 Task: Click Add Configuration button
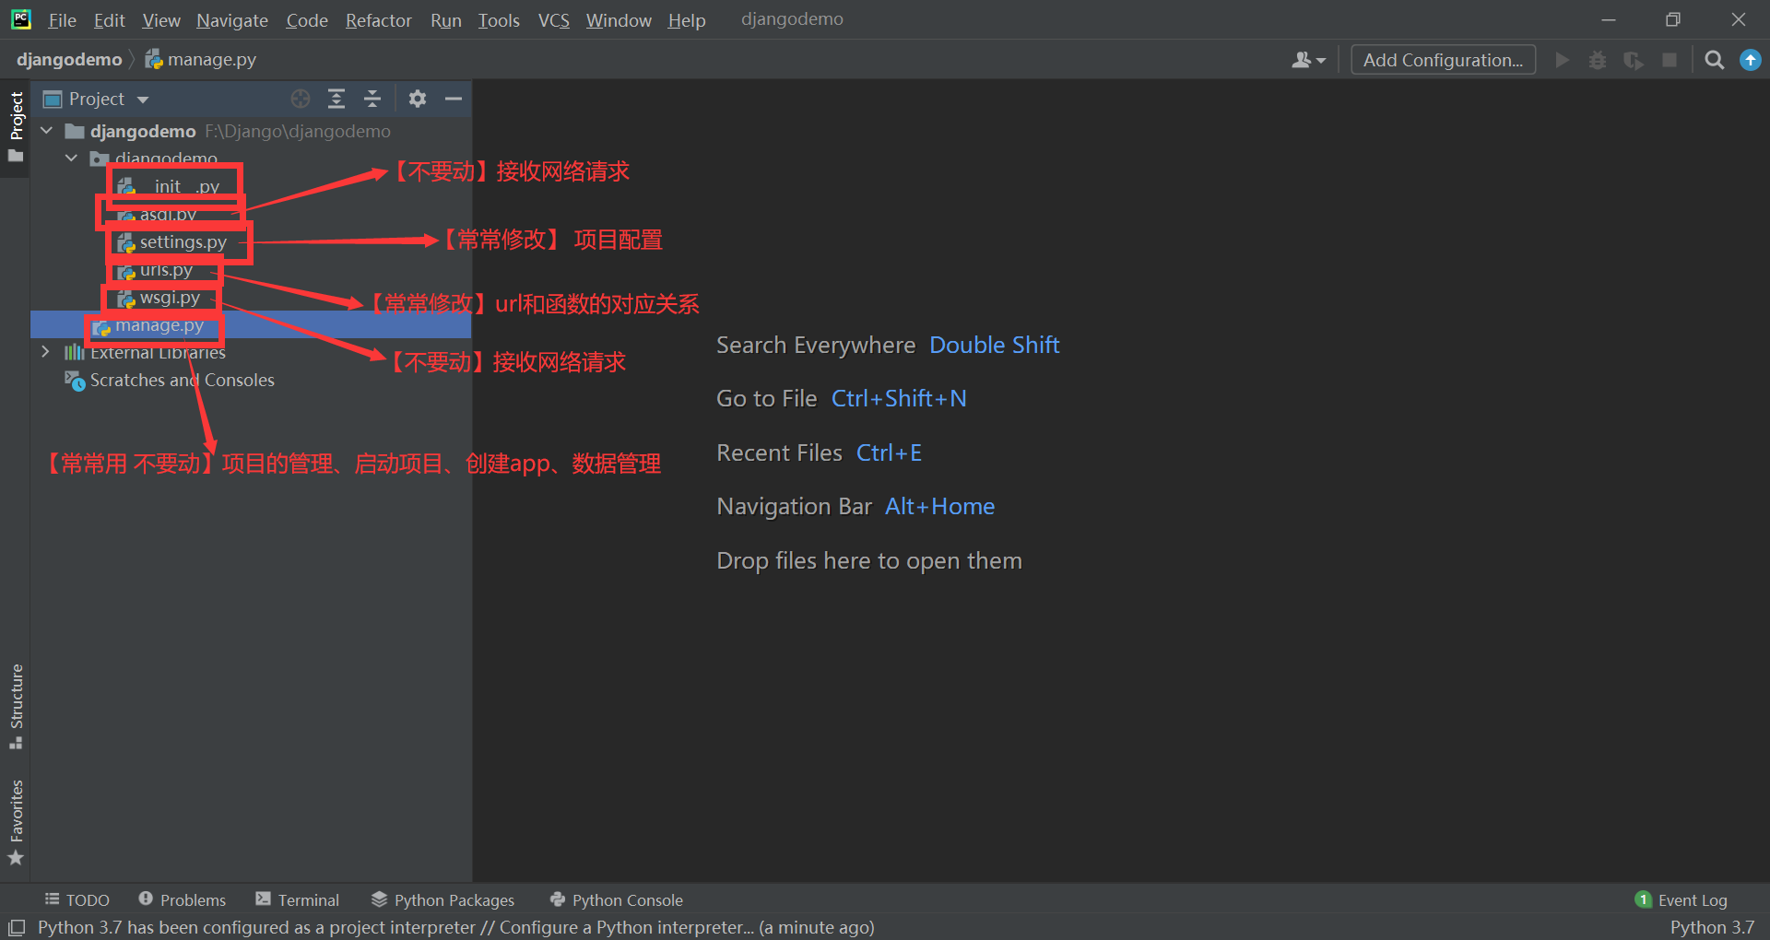[x=1444, y=60]
